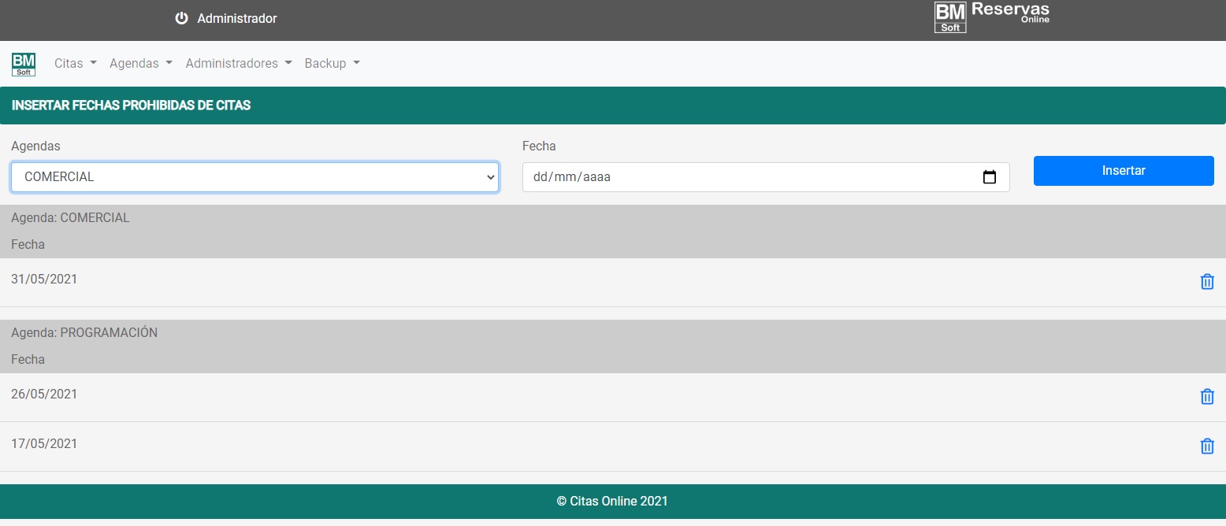
Task: Click the Administrador user link
Action: pyautogui.click(x=236, y=18)
